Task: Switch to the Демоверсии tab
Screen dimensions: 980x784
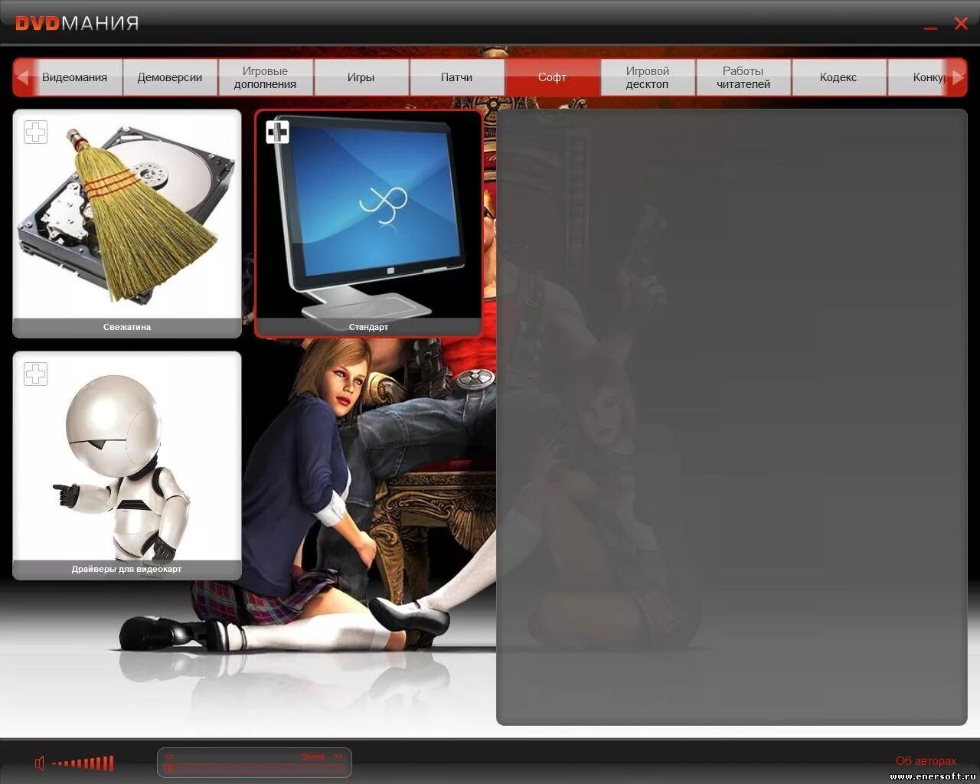Action: (x=170, y=77)
